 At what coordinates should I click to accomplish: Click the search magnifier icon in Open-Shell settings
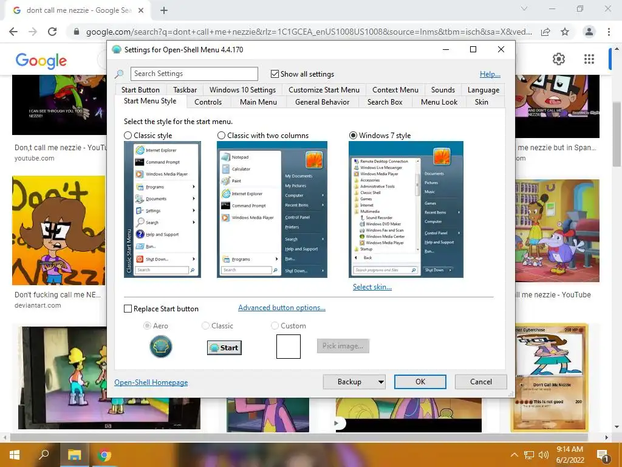coord(119,74)
